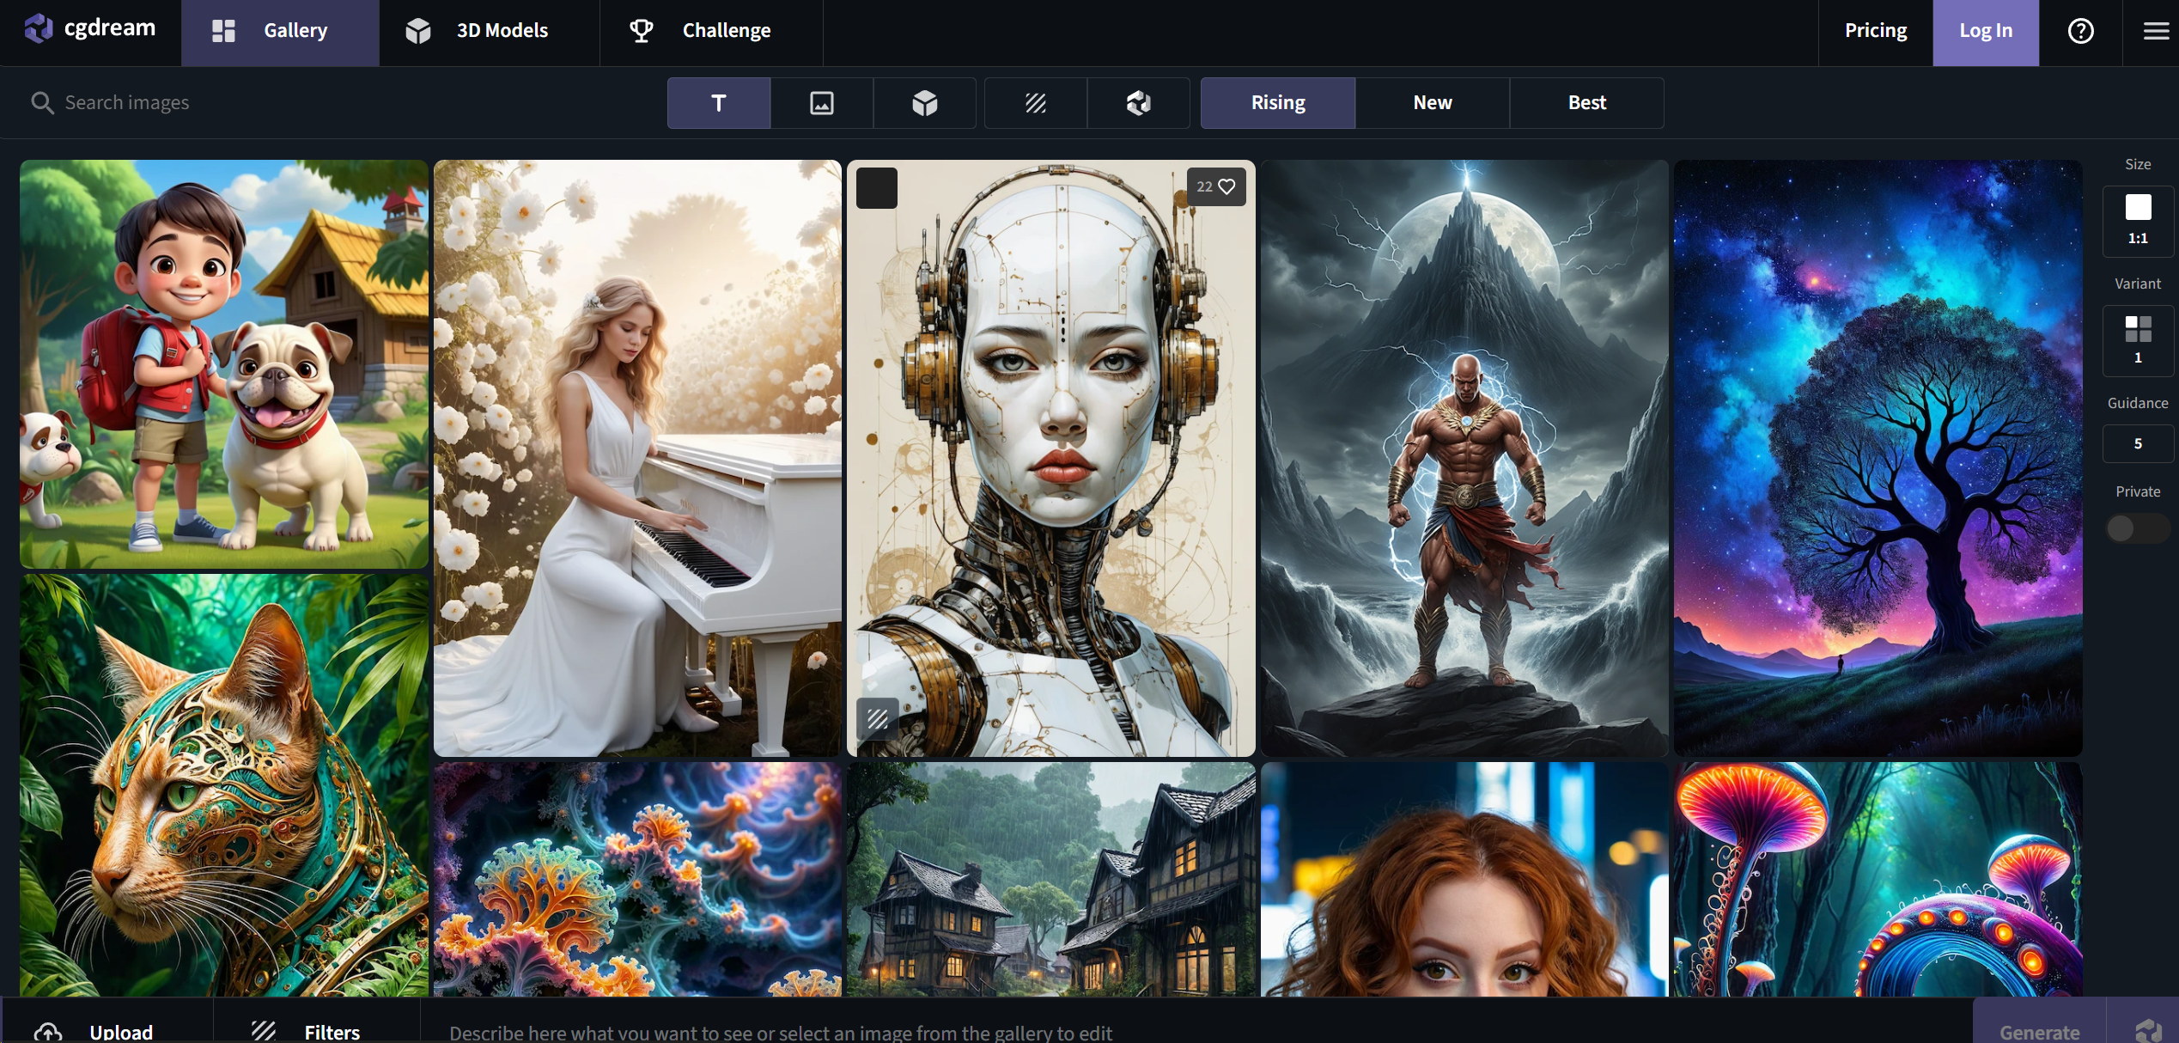Screen dimensions: 2179x1043
Task: Open the cosmic tree image thumbnail
Action: (1877, 457)
